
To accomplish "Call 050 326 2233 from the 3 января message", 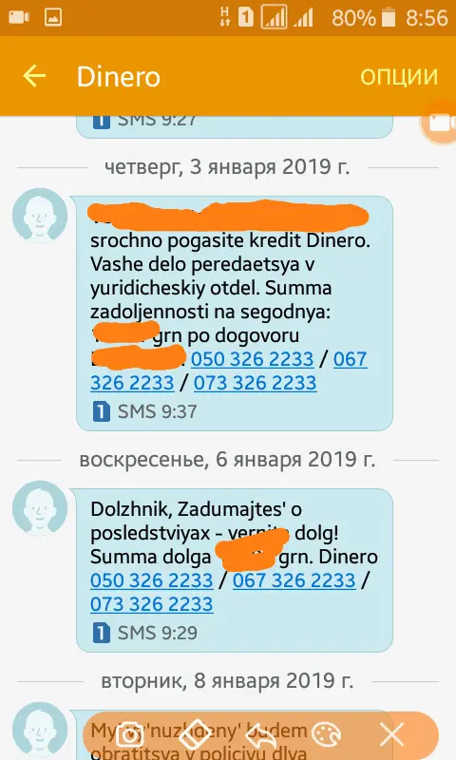I will 253,359.
